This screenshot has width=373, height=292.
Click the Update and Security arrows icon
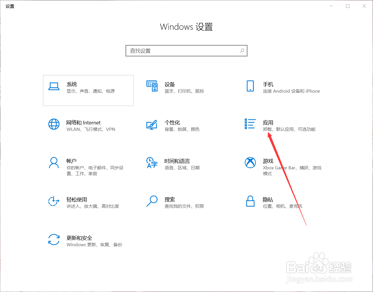point(54,240)
